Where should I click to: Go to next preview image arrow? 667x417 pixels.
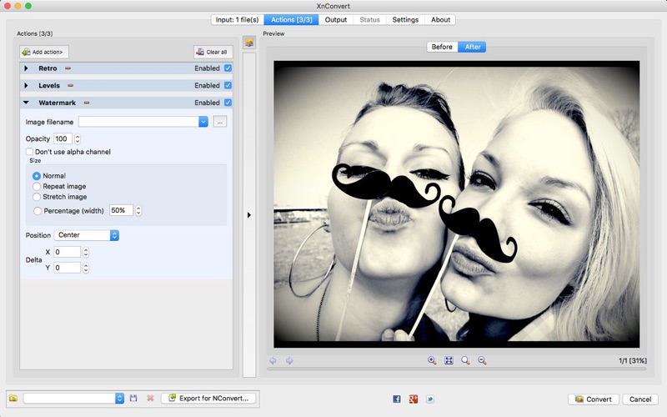289,360
